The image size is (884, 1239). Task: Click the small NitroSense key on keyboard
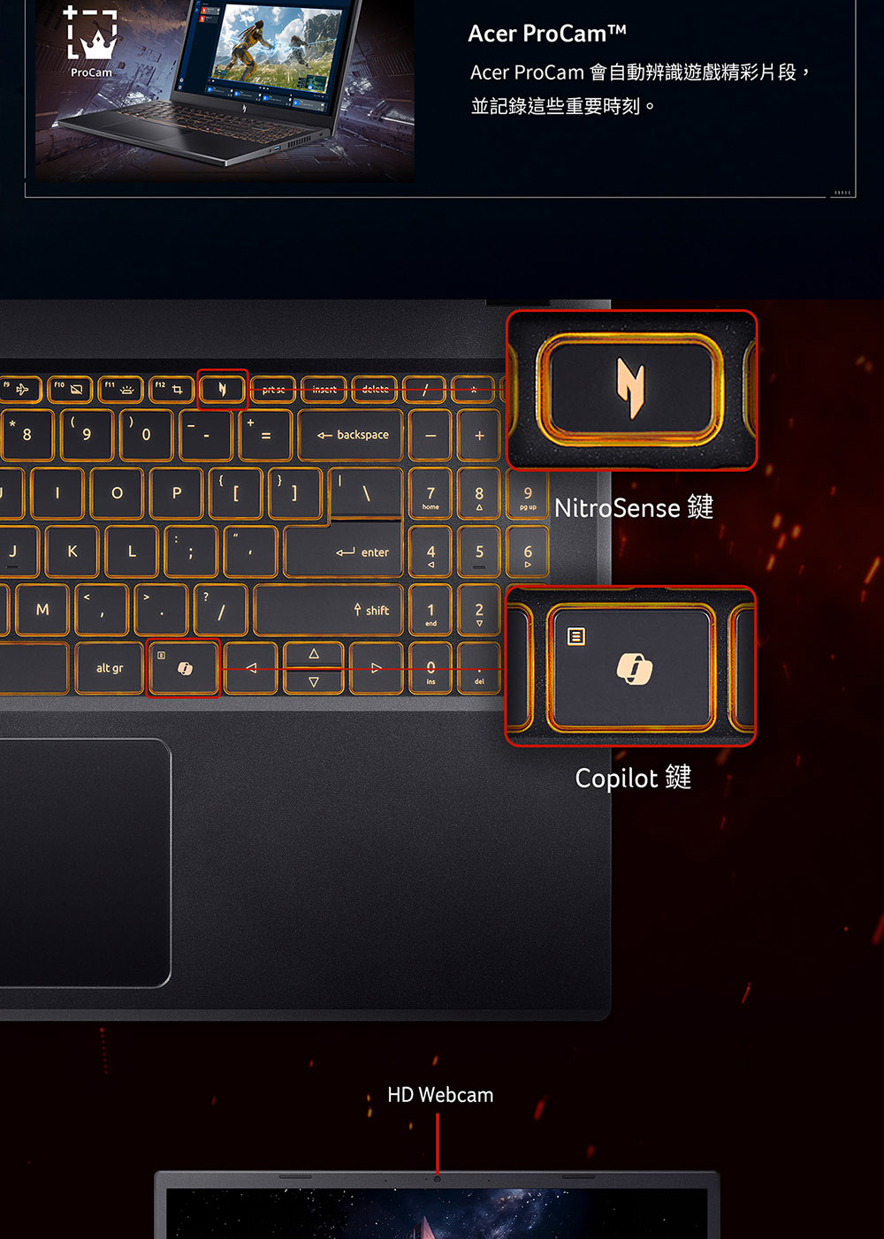pyautogui.click(x=222, y=389)
